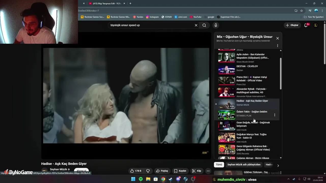Open Steam from the taskbar

point(171,179)
